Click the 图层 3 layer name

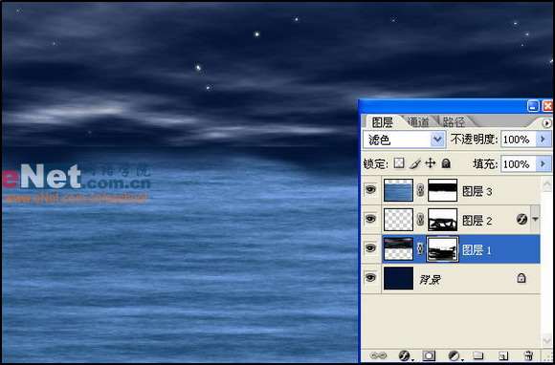pos(477,191)
